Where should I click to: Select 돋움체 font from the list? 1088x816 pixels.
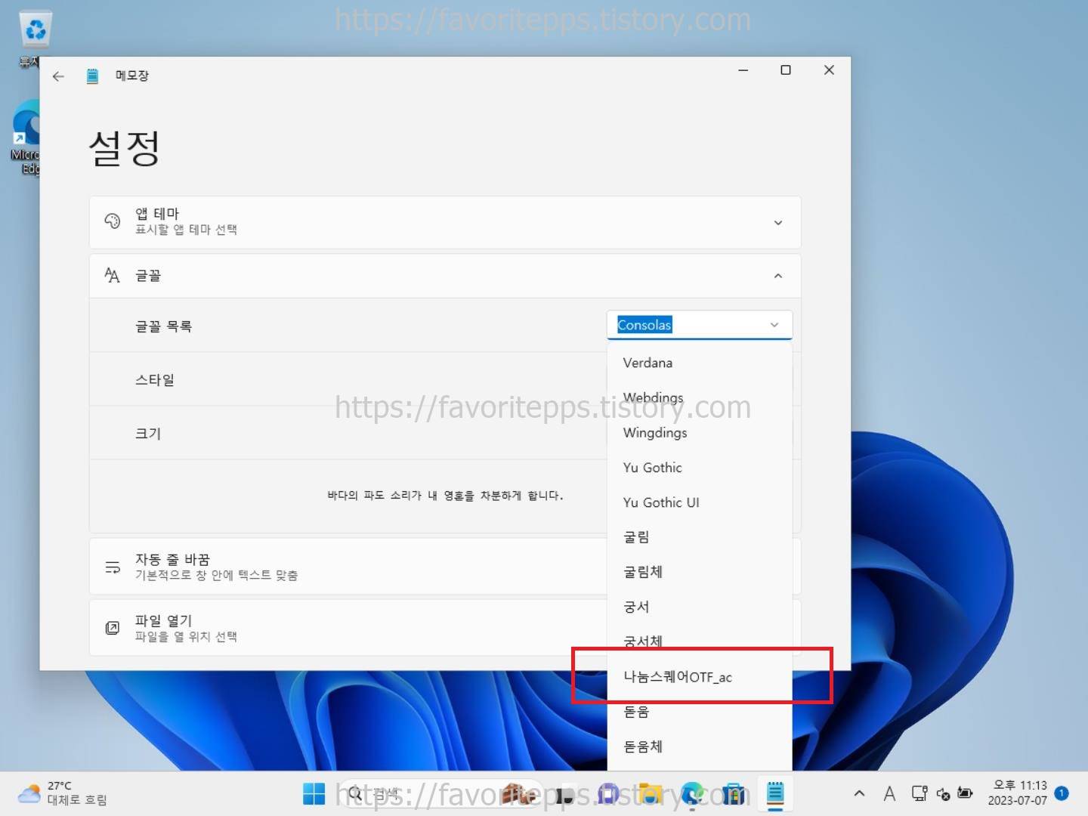pos(700,746)
